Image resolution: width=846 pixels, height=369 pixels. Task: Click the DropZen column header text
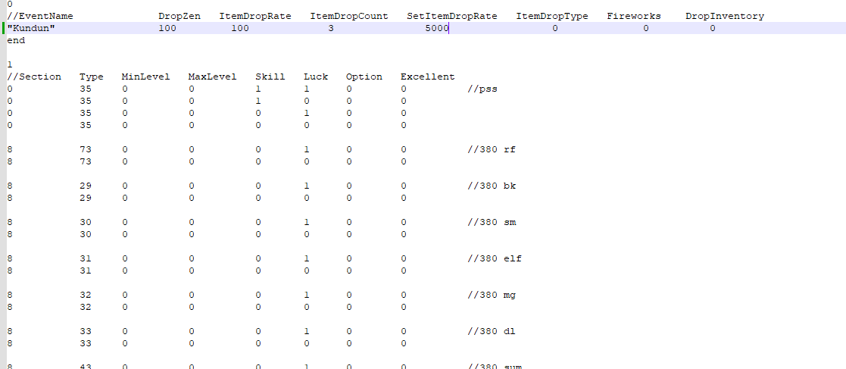pos(180,16)
